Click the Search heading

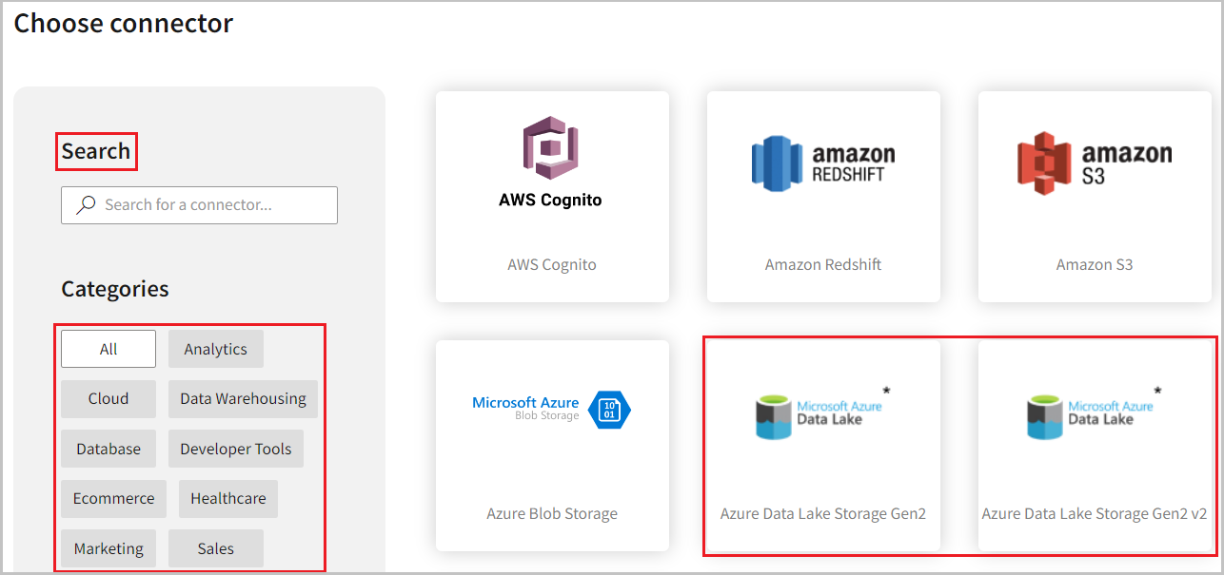click(96, 151)
